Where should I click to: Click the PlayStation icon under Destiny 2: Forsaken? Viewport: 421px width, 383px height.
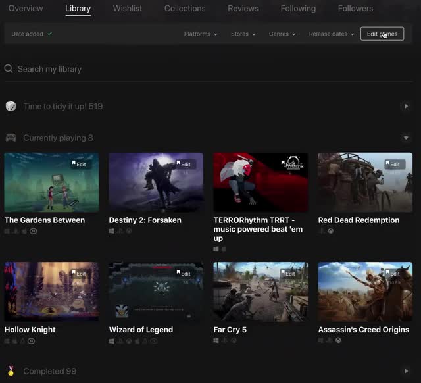120,231
